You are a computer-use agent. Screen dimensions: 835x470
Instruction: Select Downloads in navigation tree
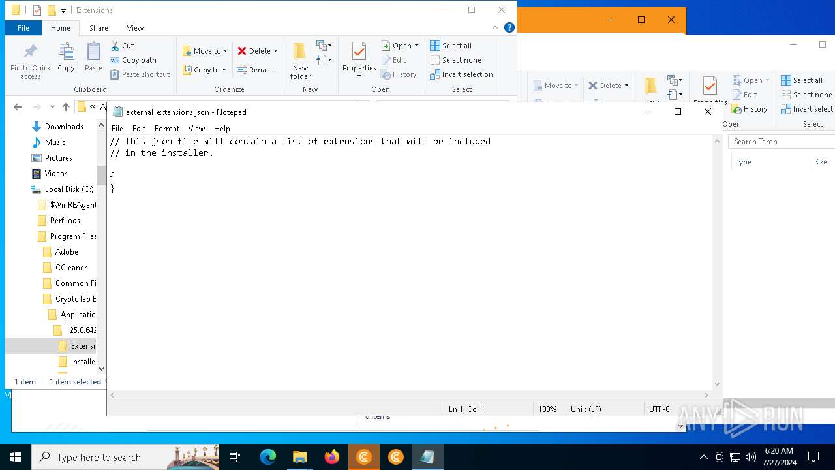pos(64,127)
